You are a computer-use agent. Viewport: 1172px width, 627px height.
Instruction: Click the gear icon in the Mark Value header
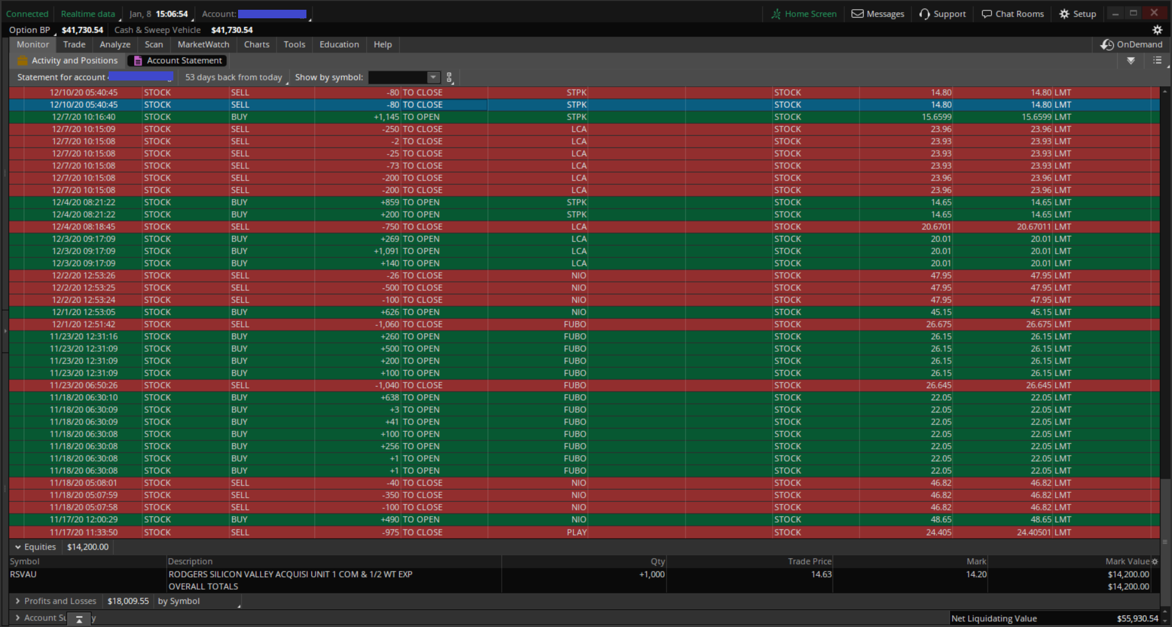(x=1154, y=561)
